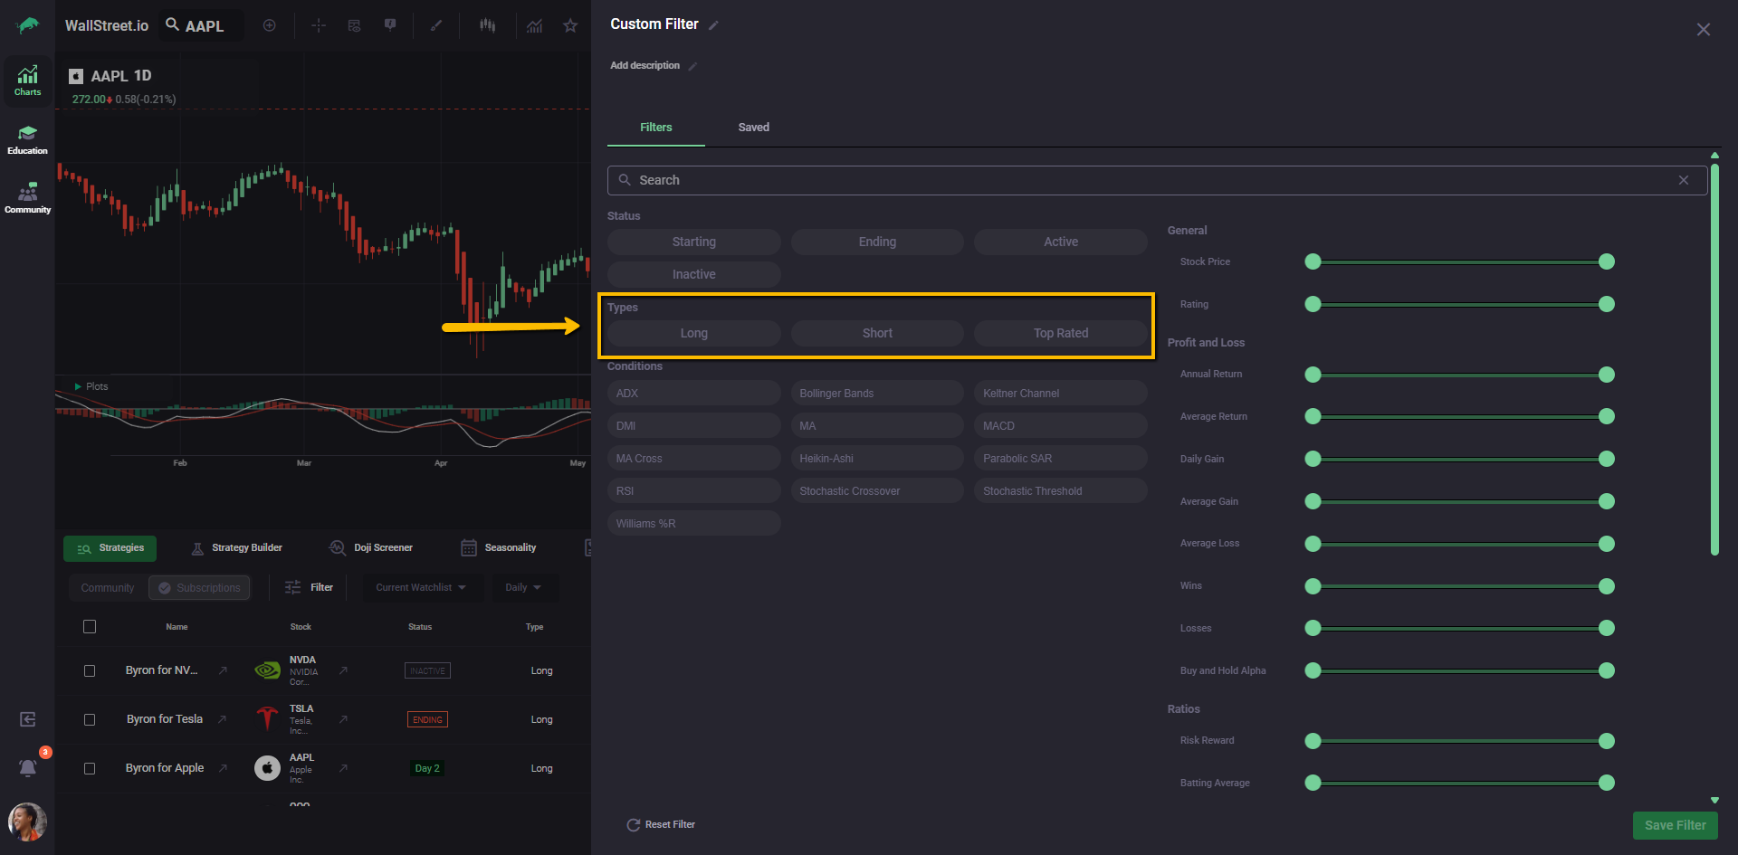The image size is (1738, 855).
Task: Open the Current Watchlist dropdown
Action: [x=421, y=587]
